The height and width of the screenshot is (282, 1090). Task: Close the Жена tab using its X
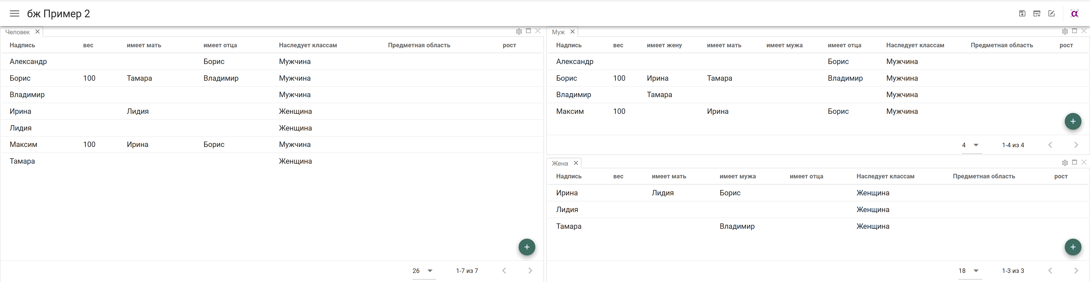576,163
